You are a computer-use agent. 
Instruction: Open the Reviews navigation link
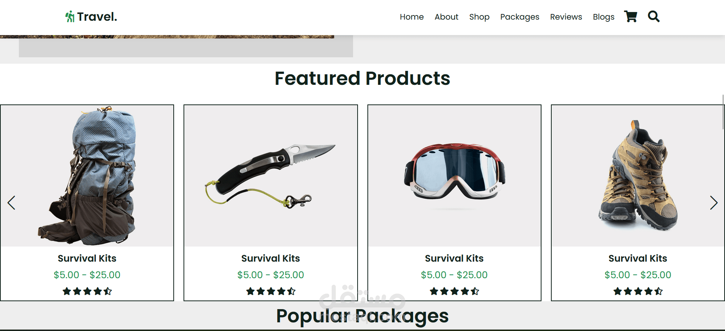point(566,17)
